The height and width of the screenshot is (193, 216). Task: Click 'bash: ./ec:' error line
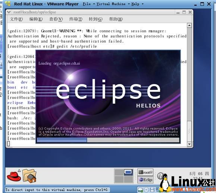pos(21,118)
